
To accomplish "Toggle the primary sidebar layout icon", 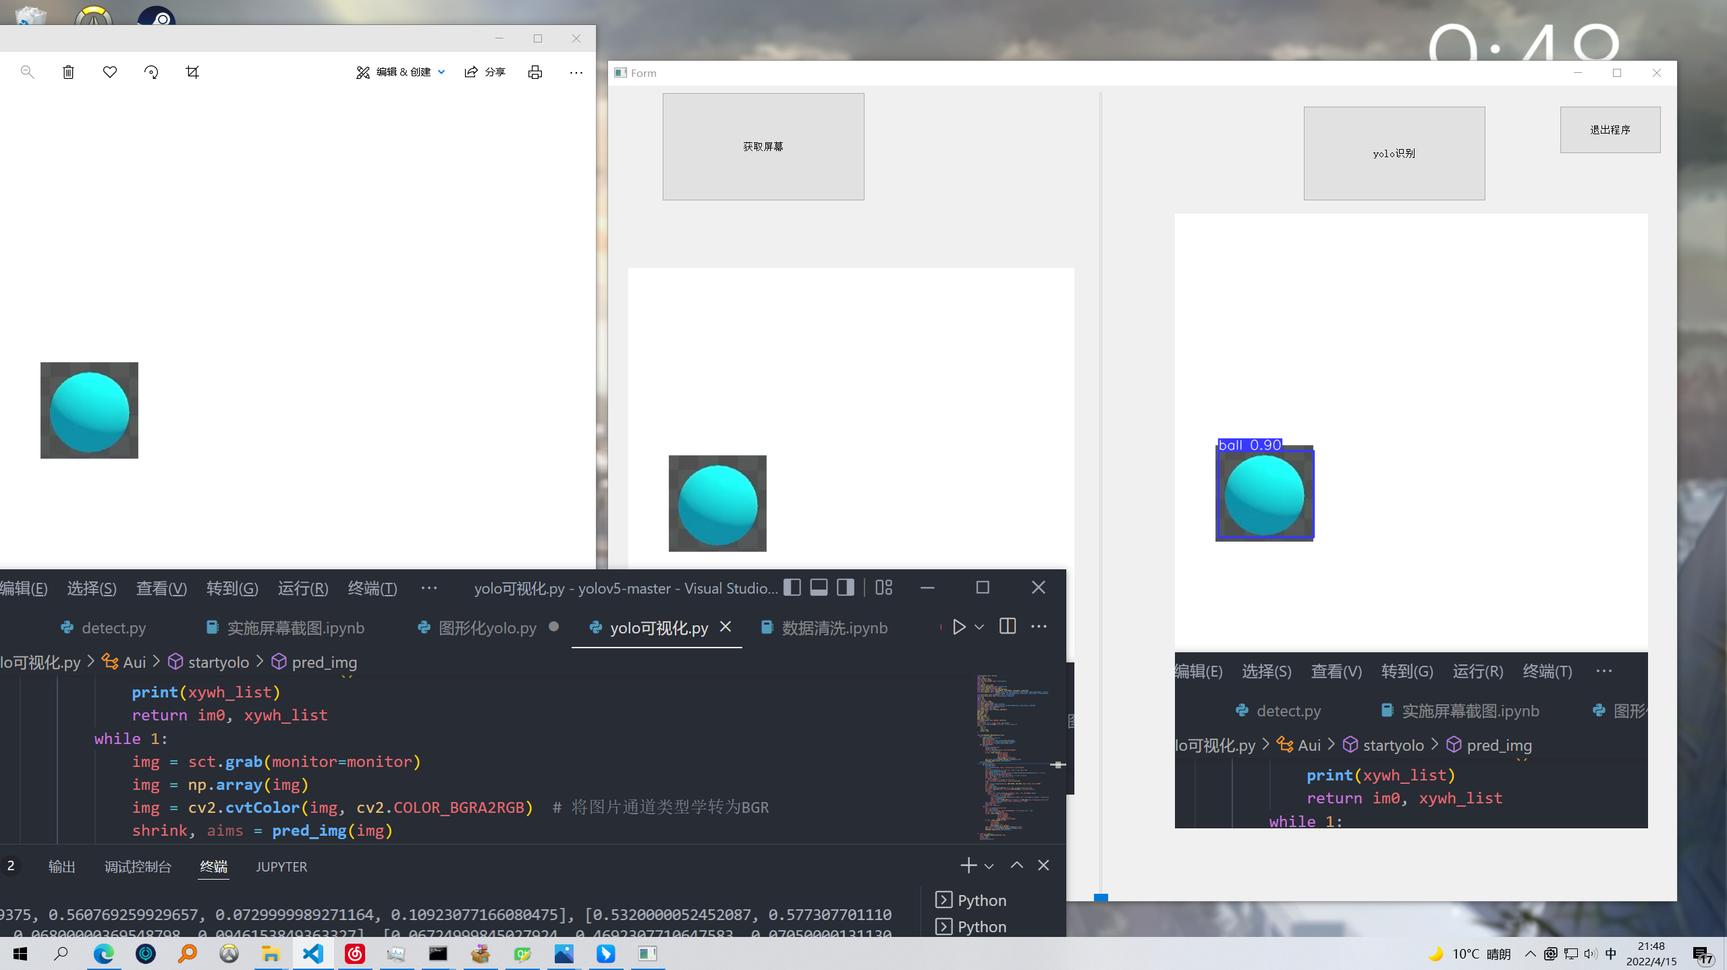I will pyautogui.click(x=792, y=588).
